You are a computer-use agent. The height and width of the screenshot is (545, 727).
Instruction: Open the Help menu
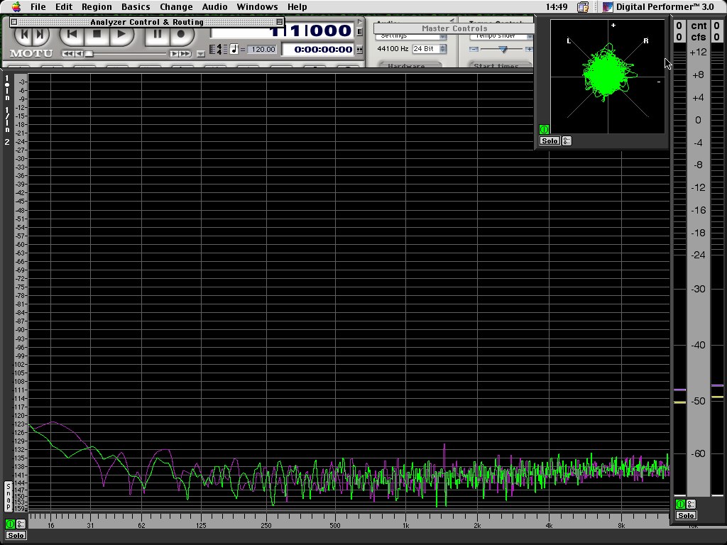[x=297, y=7]
